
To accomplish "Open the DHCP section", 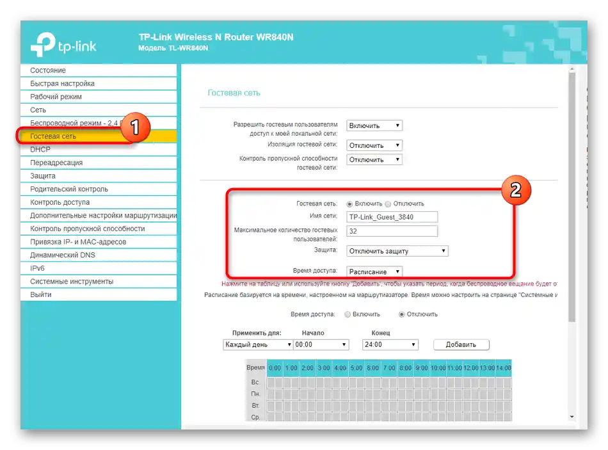I will pos(99,149).
